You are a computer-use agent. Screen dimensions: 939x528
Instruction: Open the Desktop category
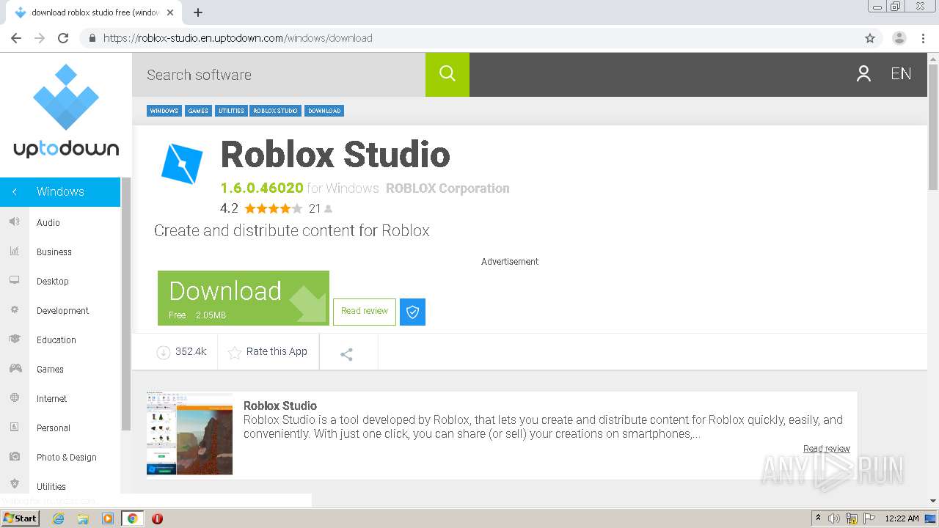(53, 281)
